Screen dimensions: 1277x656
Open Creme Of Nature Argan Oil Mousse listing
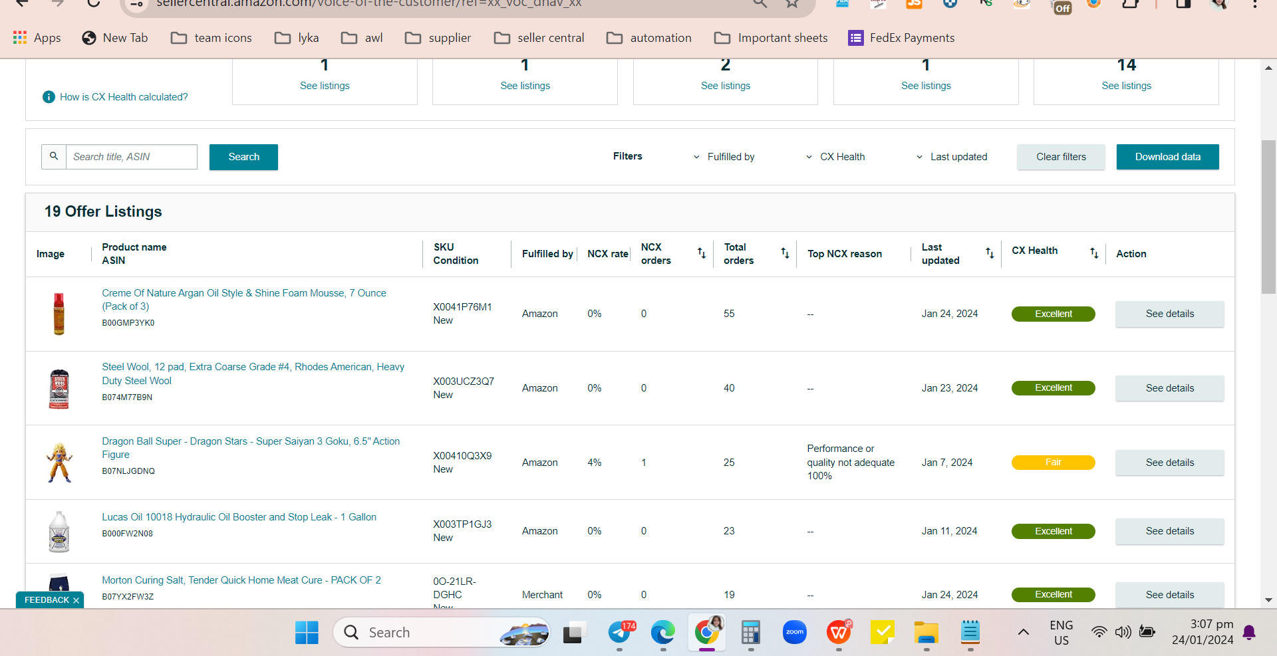(244, 300)
